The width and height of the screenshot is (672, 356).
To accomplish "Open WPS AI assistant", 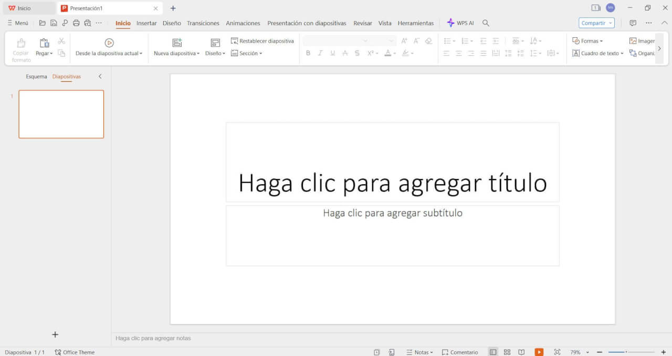I will (460, 23).
